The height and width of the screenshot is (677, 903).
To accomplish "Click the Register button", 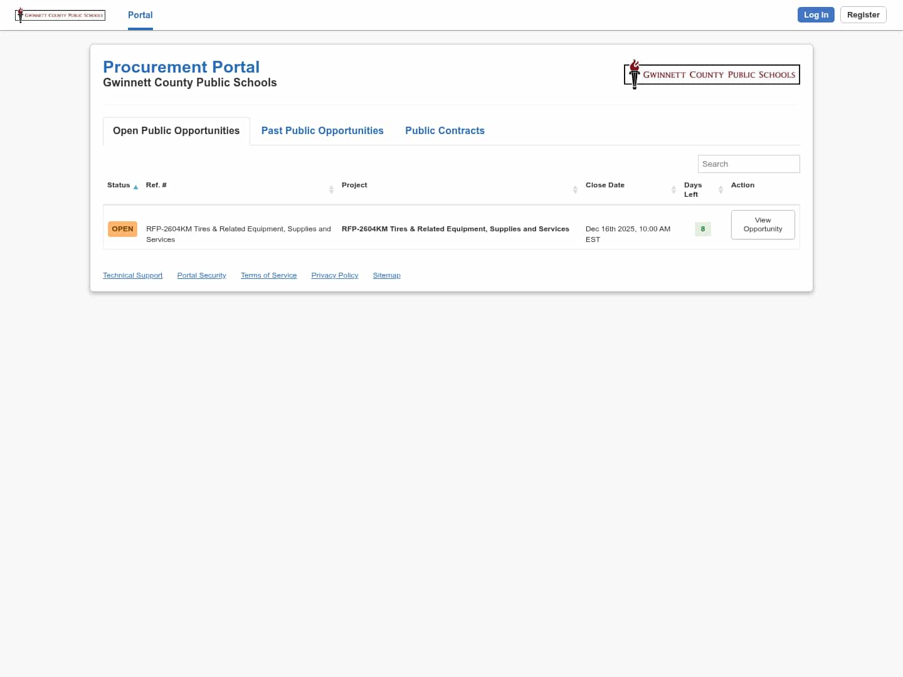I will click(863, 14).
